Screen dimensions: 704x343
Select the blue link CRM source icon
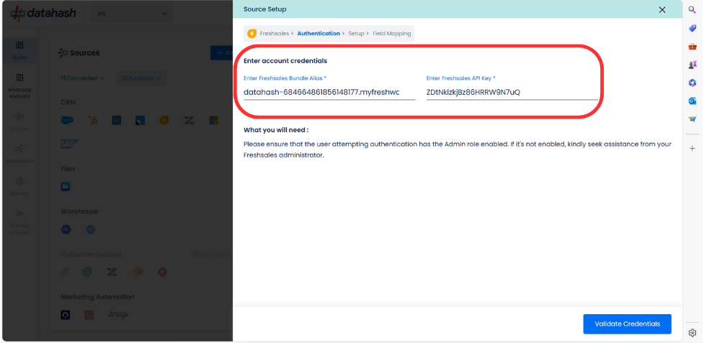click(x=117, y=121)
